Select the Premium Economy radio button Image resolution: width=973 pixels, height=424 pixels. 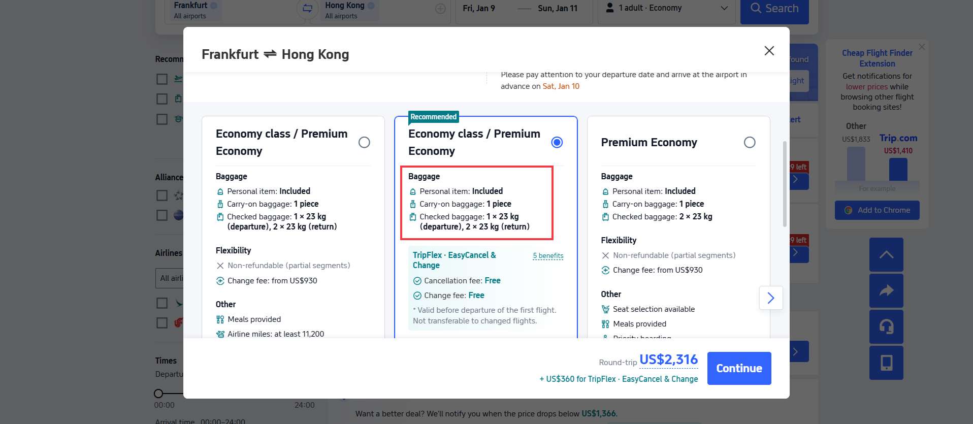pos(750,142)
